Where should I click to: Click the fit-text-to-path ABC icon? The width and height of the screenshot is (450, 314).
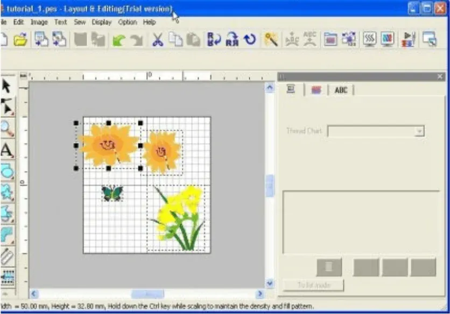coord(292,39)
